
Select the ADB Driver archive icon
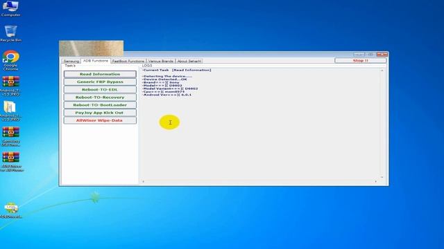[x=11, y=161]
